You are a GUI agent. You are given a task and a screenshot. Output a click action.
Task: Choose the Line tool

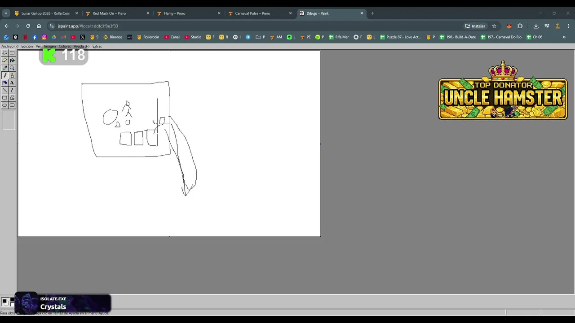[x=4, y=90]
